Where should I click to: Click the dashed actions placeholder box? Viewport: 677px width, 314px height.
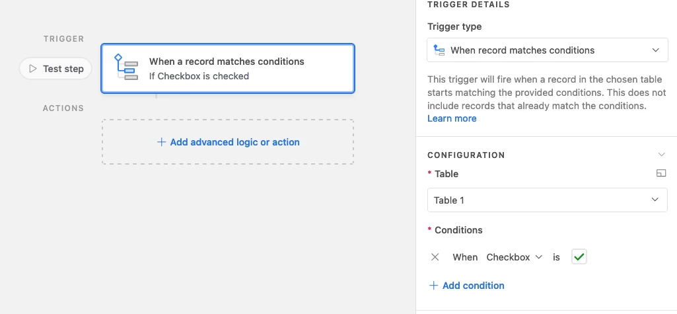tap(228, 141)
